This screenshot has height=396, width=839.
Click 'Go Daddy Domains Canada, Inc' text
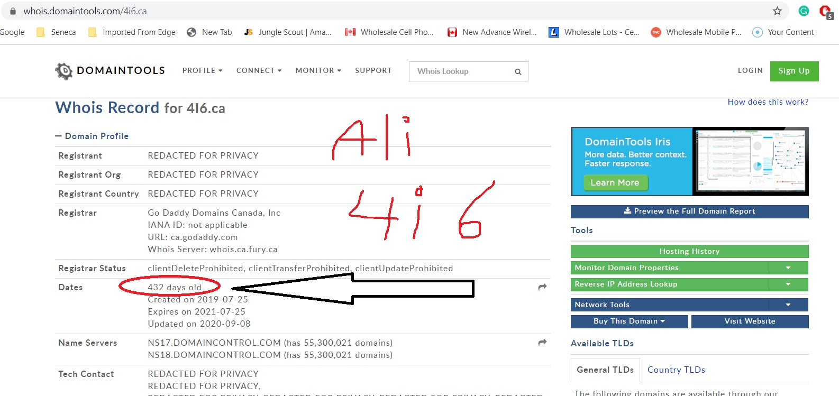(x=214, y=213)
